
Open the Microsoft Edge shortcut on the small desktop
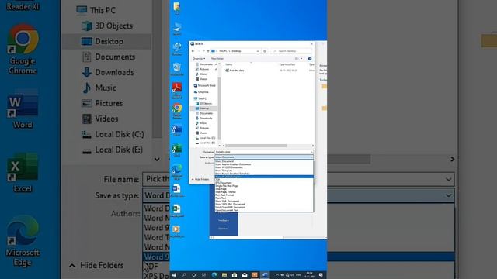click(x=177, y=171)
